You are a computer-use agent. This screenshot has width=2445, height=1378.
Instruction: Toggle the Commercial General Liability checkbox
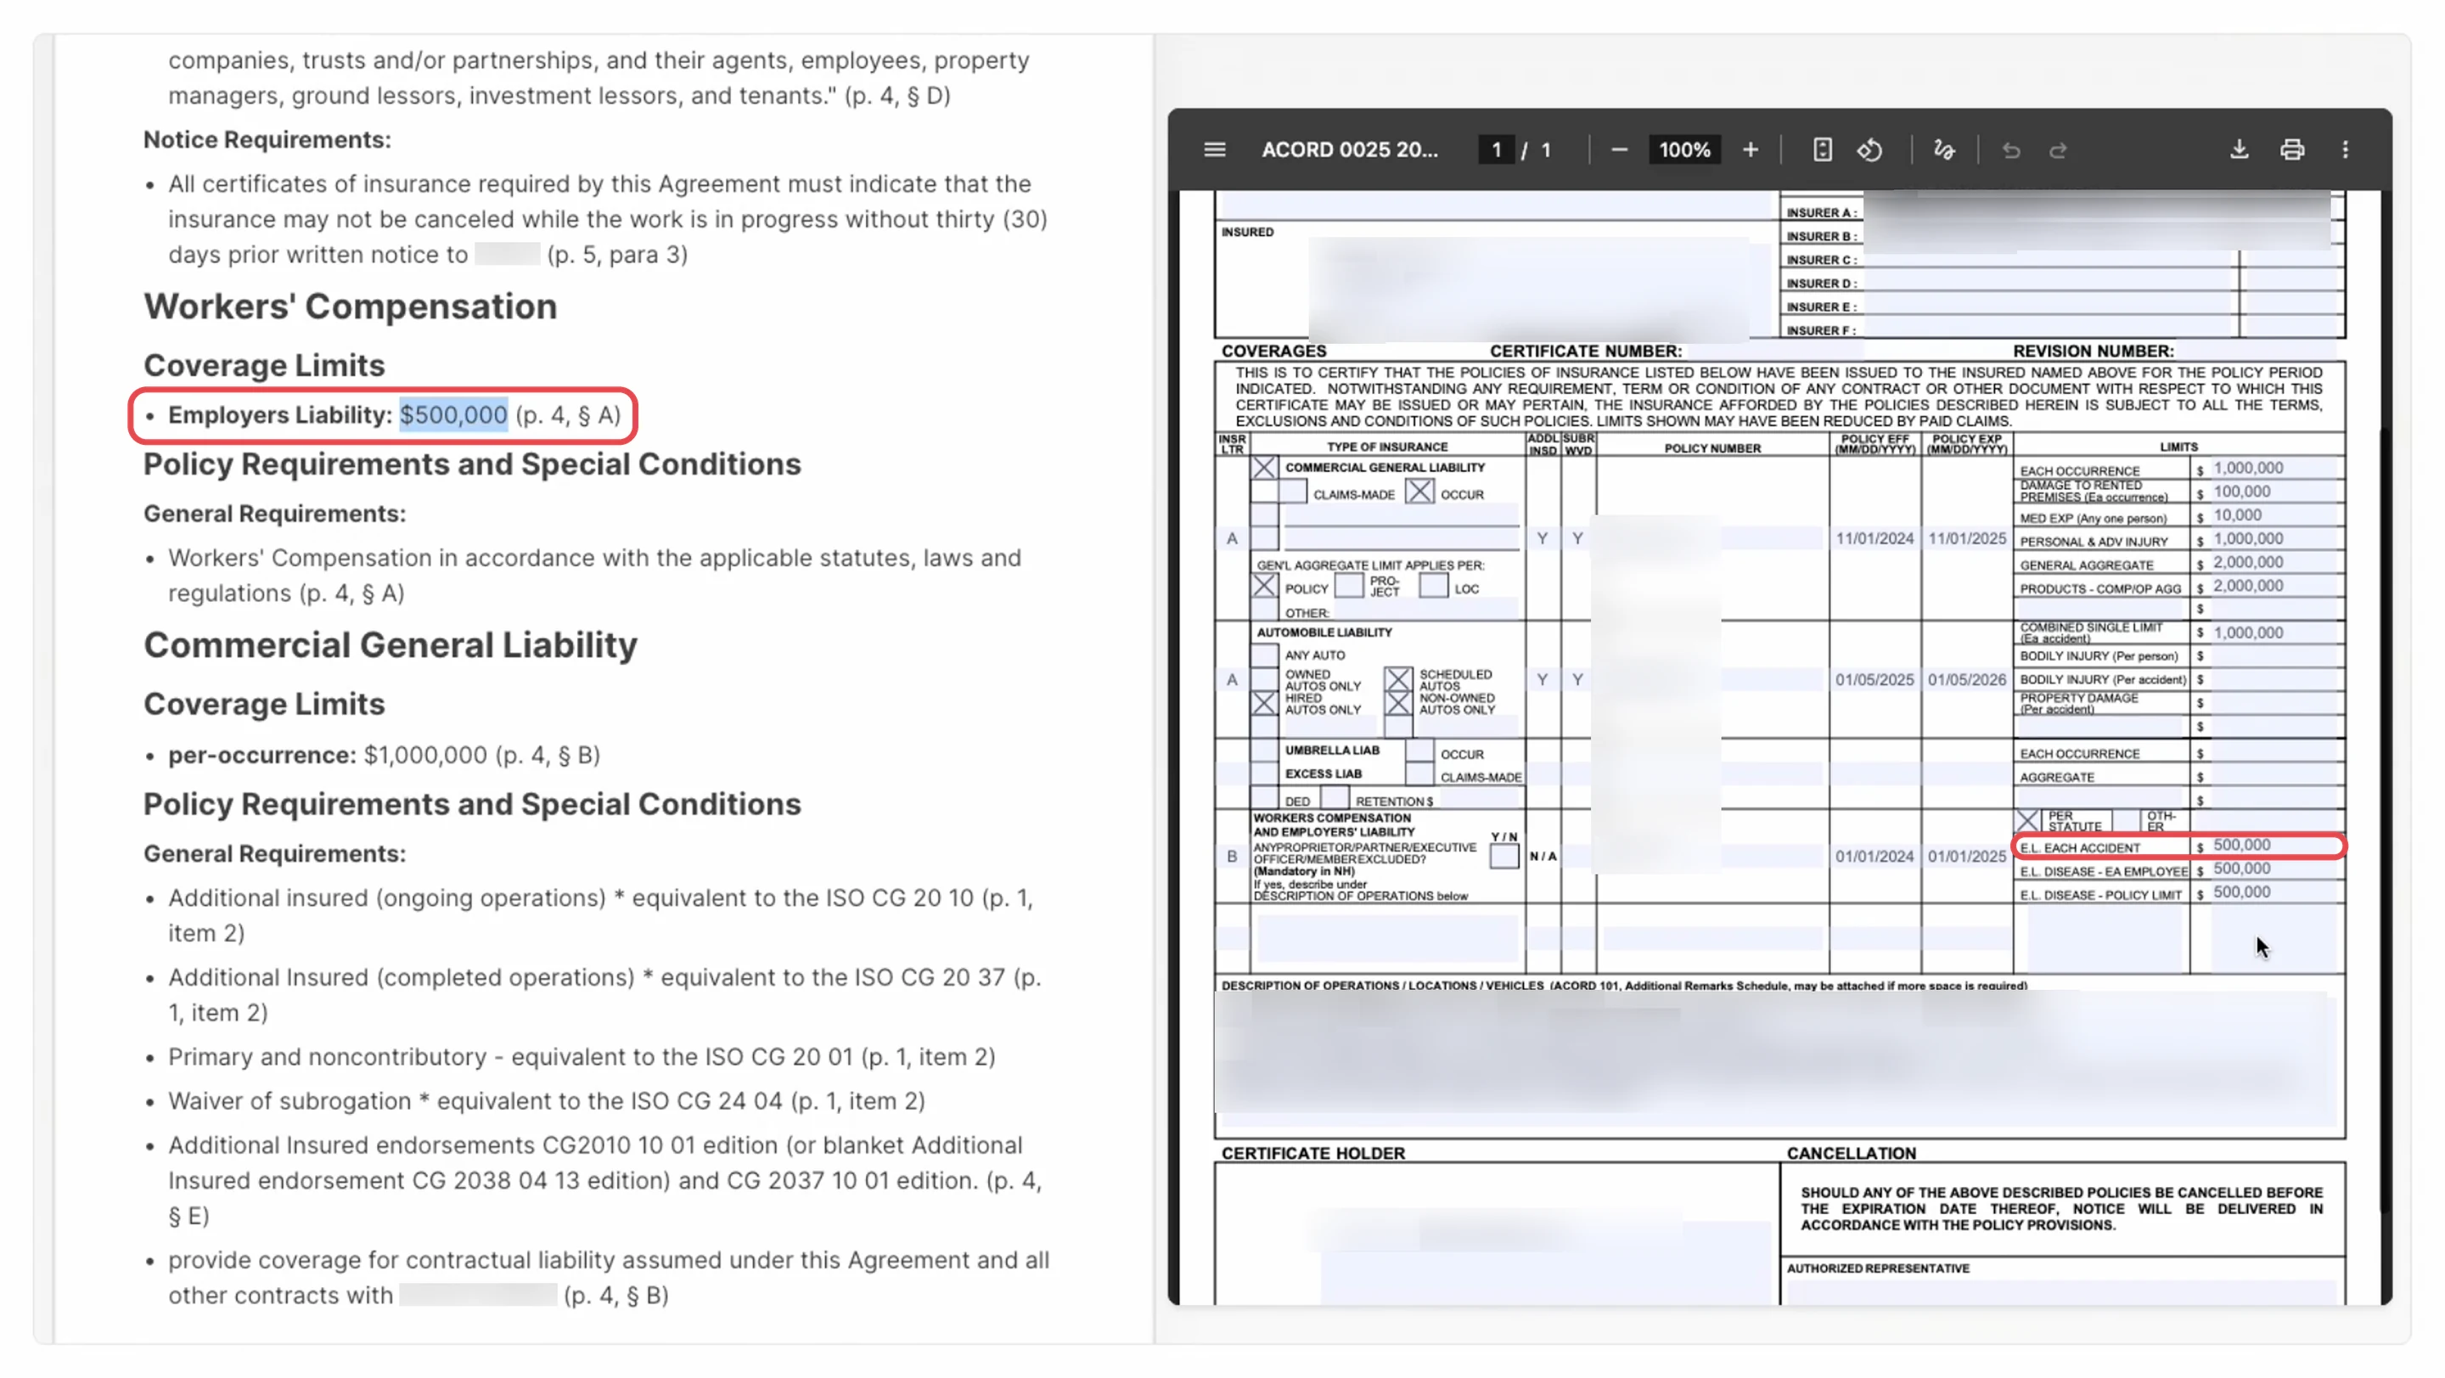(1263, 468)
